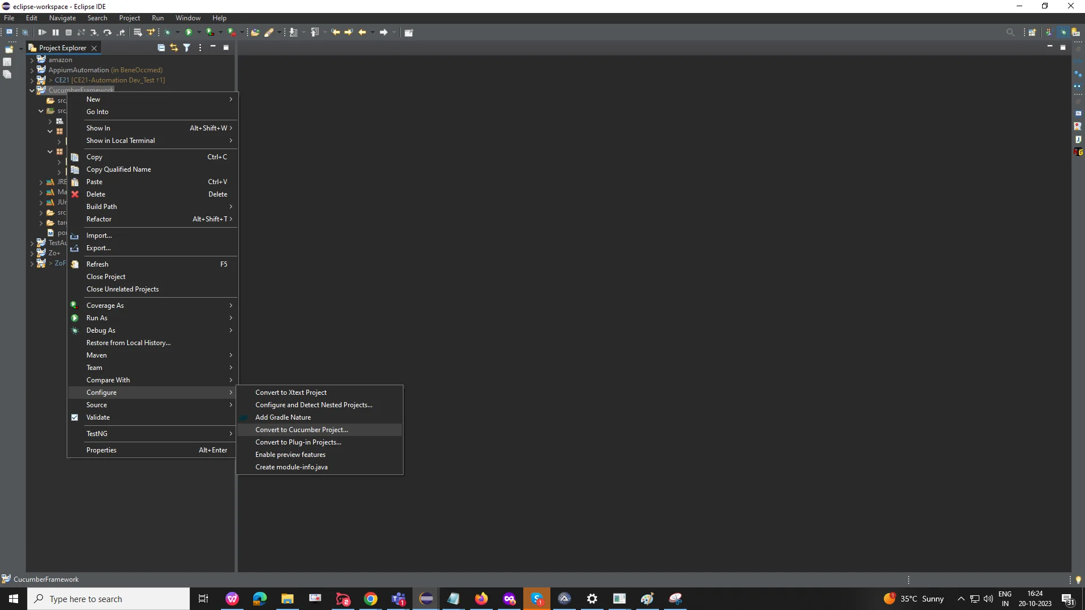Click the green Run launch icon
Screen dimensions: 1085x610
point(189,33)
